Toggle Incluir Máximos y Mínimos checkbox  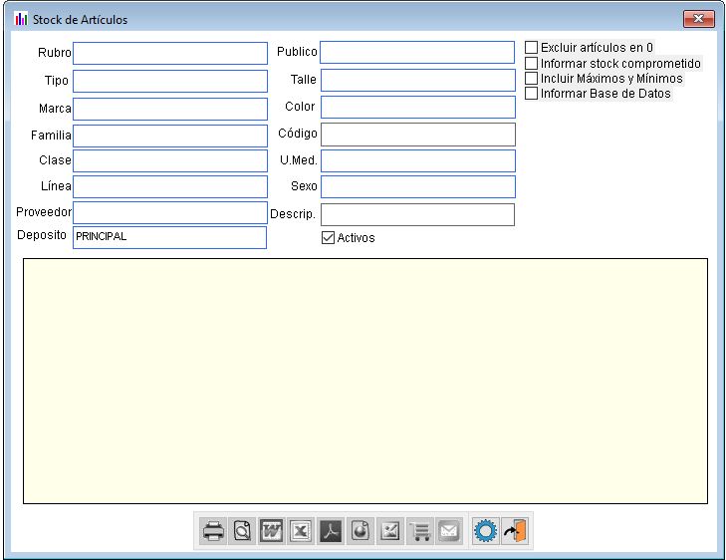click(532, 78)
